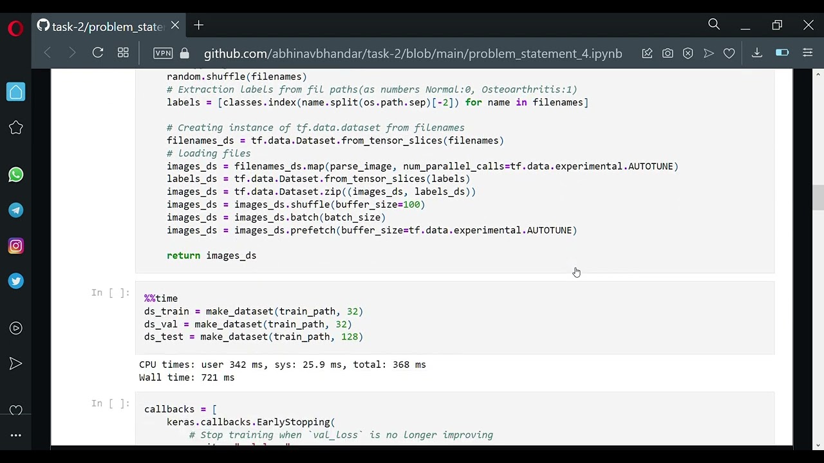
Task: Launch Twitter from sidebar
Action: (x=16, y=281)
